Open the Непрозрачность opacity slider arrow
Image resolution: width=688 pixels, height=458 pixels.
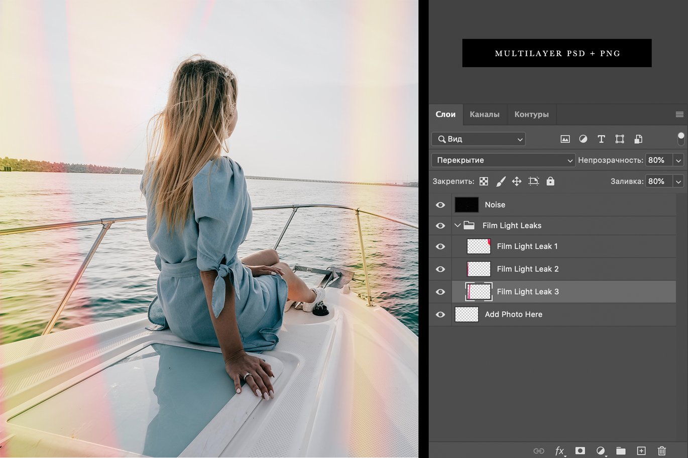[x=678, y=160]
